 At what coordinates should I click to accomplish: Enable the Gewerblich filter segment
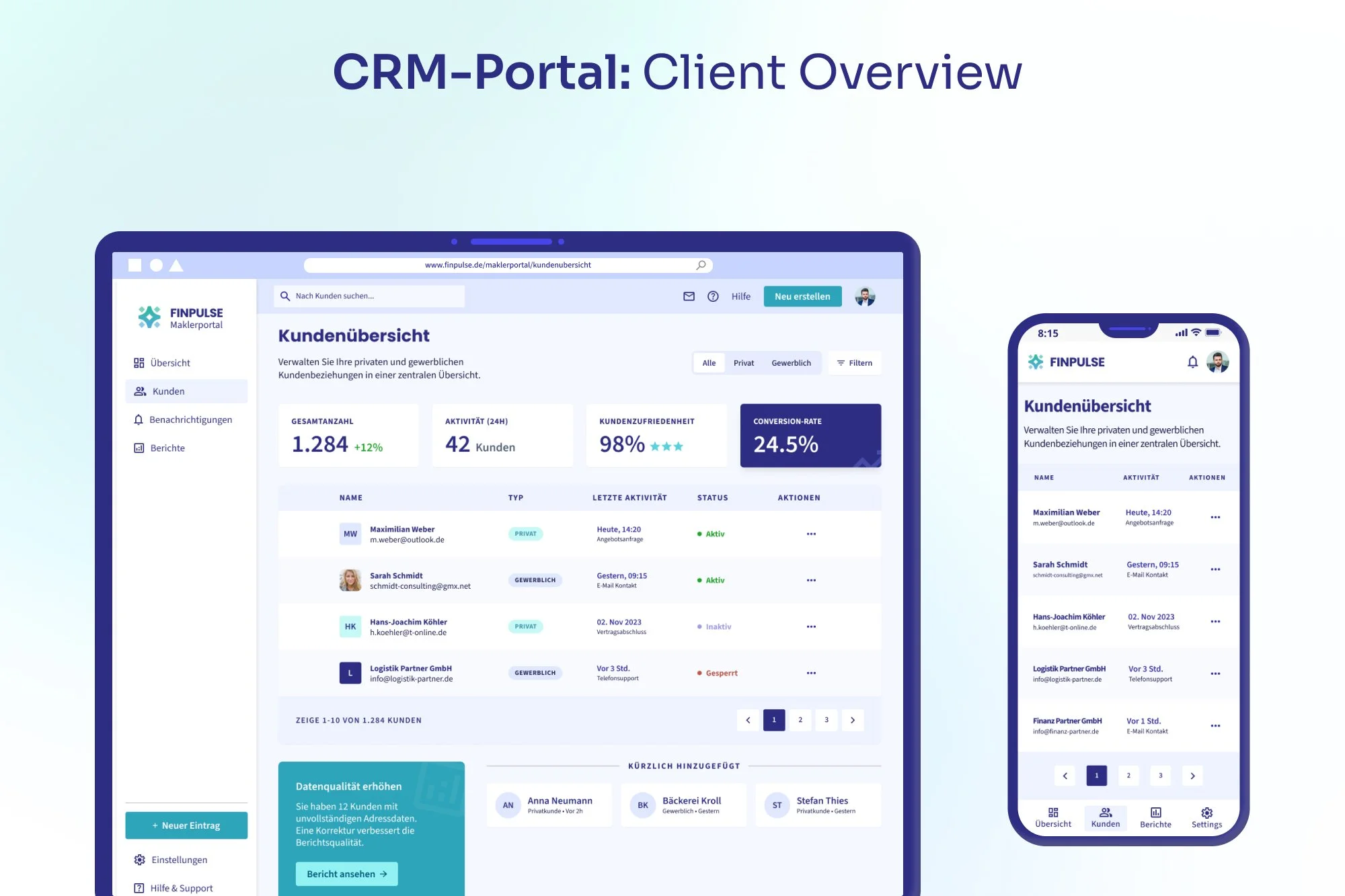[792, 362]
